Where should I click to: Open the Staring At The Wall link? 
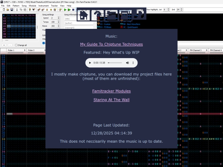[x=111, y=100]
